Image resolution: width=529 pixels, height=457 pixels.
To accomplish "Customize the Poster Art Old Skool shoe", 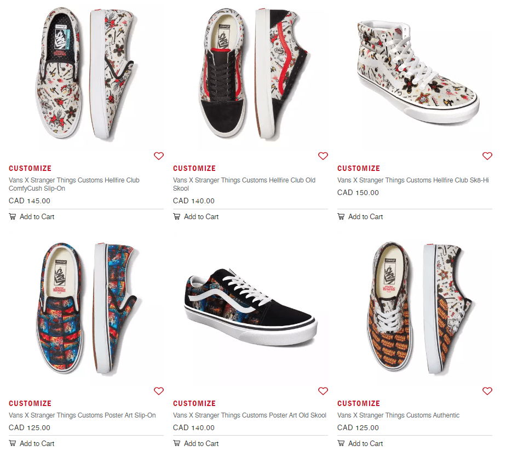I will (x=194, y=403).
